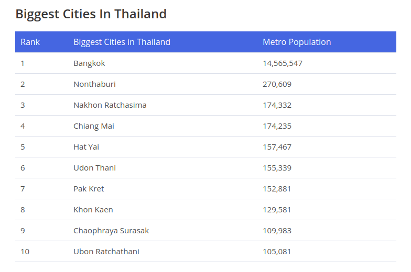Select Hat Yai's population 157,467
411x272 pixels.
277,147
